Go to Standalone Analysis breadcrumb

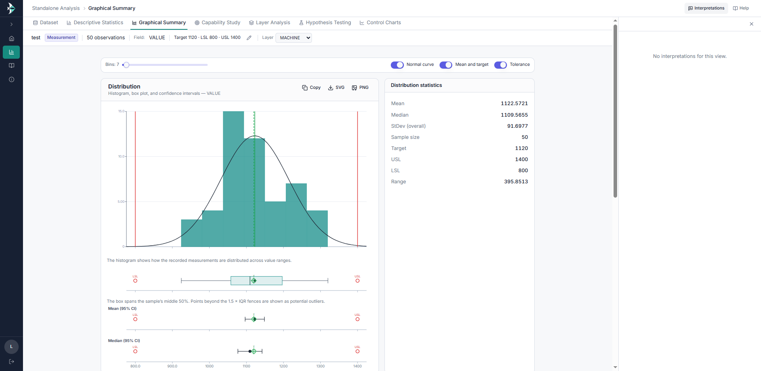[56, 8]
